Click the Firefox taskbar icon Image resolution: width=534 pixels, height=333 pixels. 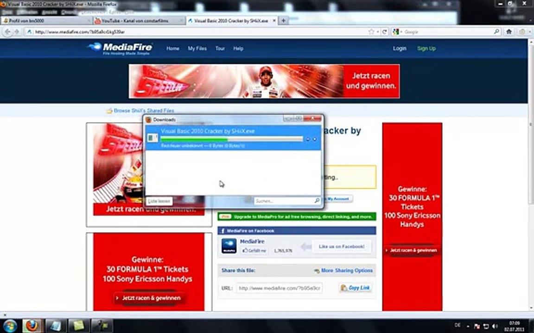(x=32, y=326)
